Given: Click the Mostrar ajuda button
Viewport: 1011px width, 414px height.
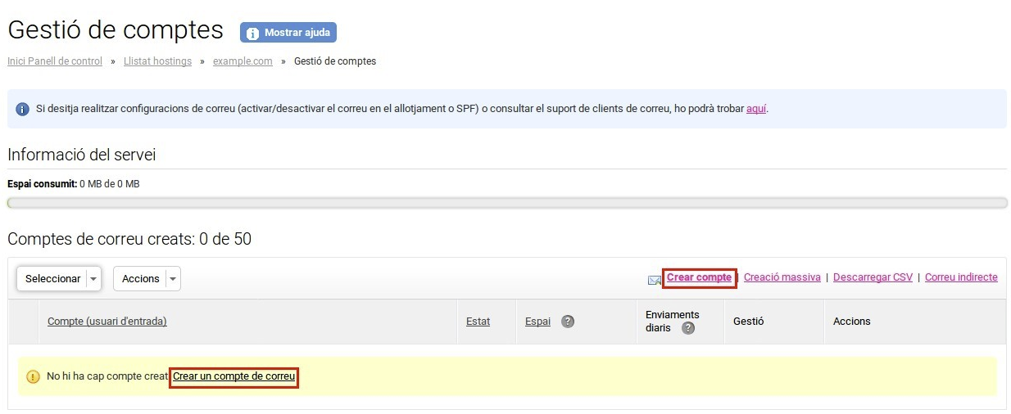Looking at the screenshot, I should tap(288, 33).
